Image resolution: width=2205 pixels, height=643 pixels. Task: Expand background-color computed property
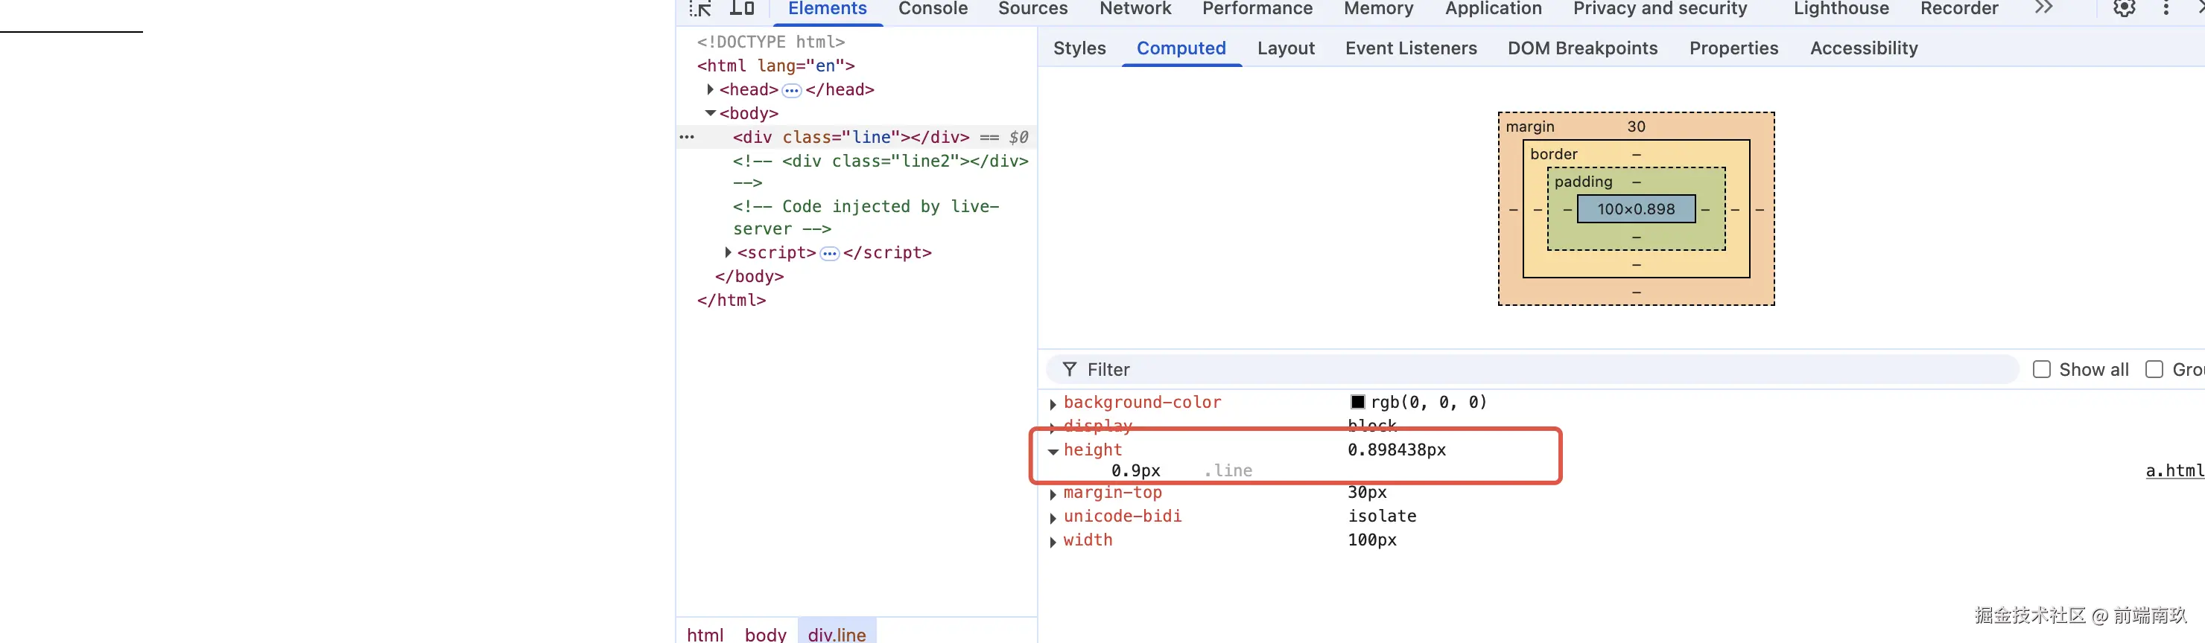1053,403
